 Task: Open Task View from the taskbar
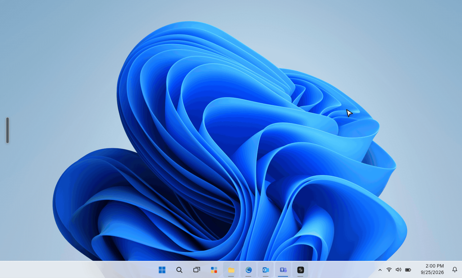pyautogui.click(x=197, y=270)
